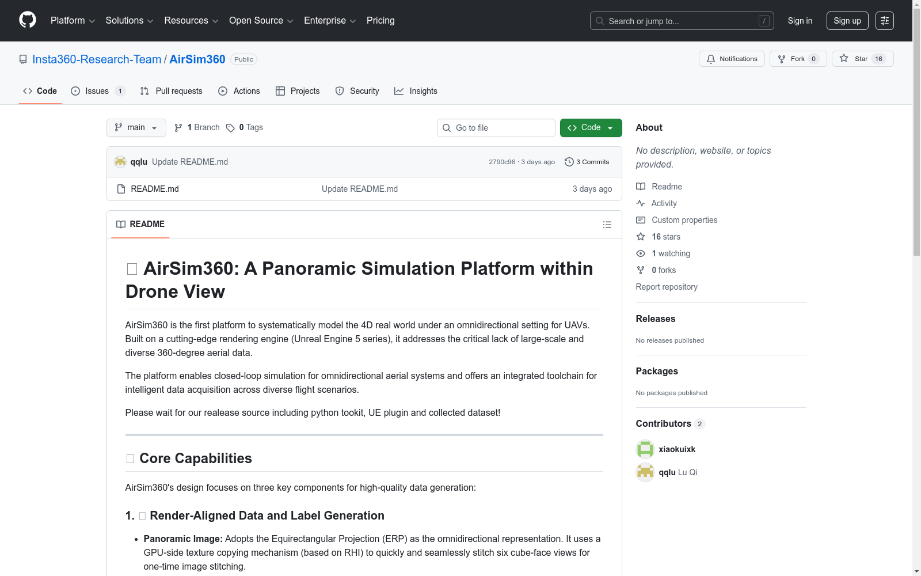
Task: Open qqlu's avatar in Contributors
Action: (x=645, y=472)
